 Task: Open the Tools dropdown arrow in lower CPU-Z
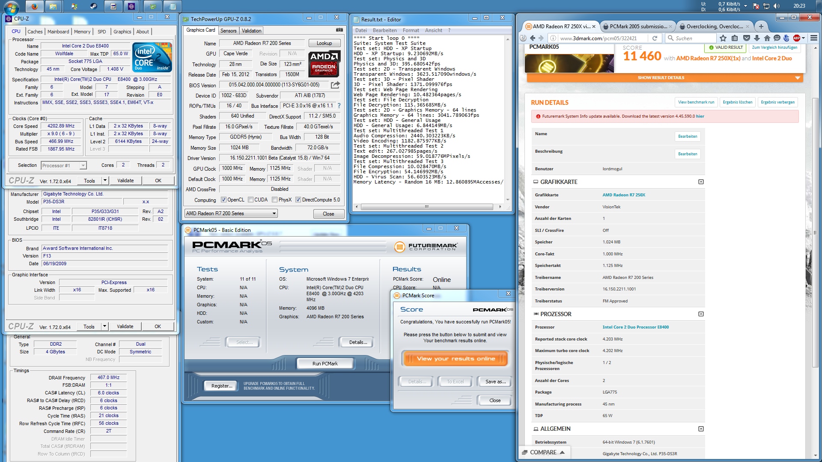click(104, 326)
